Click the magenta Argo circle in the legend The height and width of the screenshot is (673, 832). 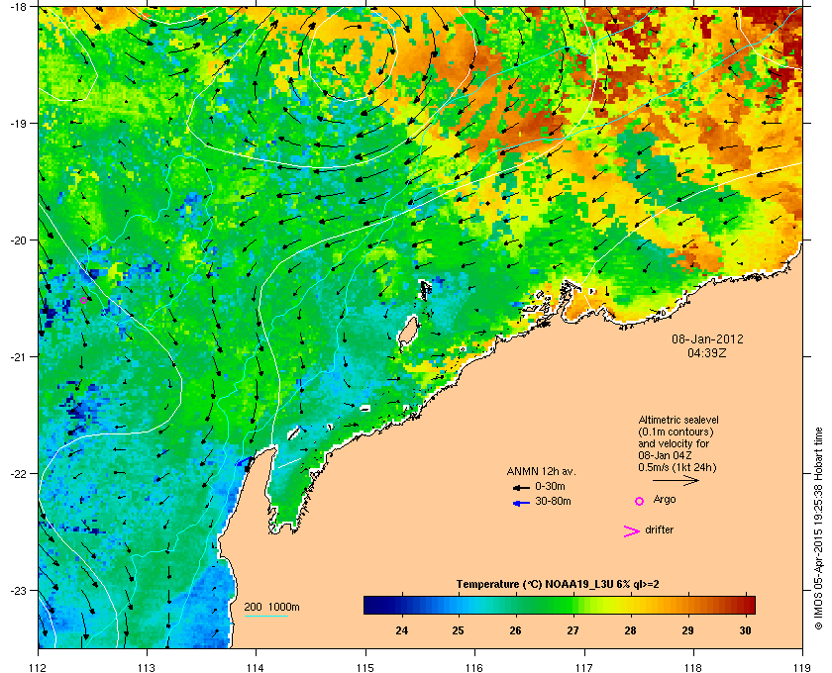(640, 501)
